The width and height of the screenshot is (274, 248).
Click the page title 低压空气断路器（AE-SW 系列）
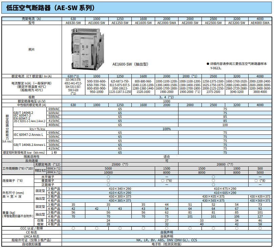pos(51,8)
